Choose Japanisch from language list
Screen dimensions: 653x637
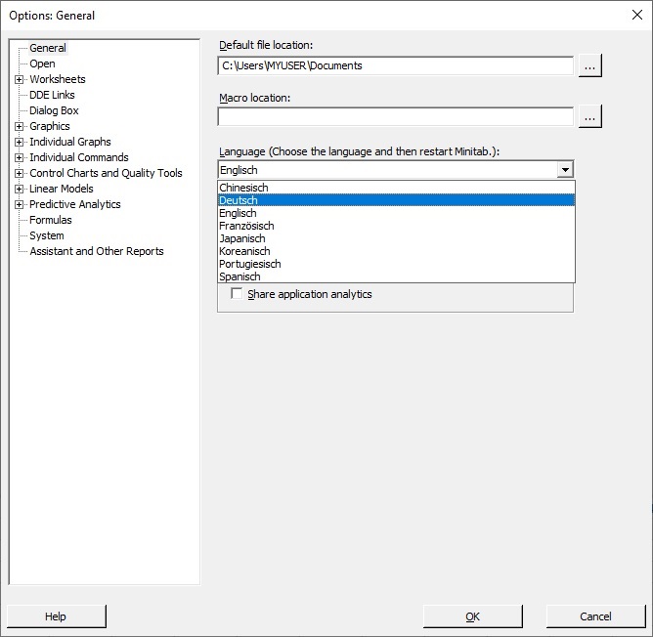[396, 238]
